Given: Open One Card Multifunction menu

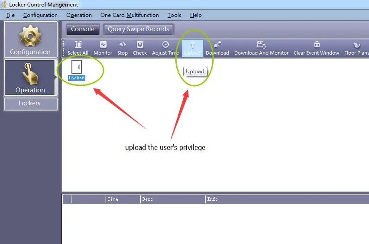Looking at the screenshot, I should coord(129,15).
